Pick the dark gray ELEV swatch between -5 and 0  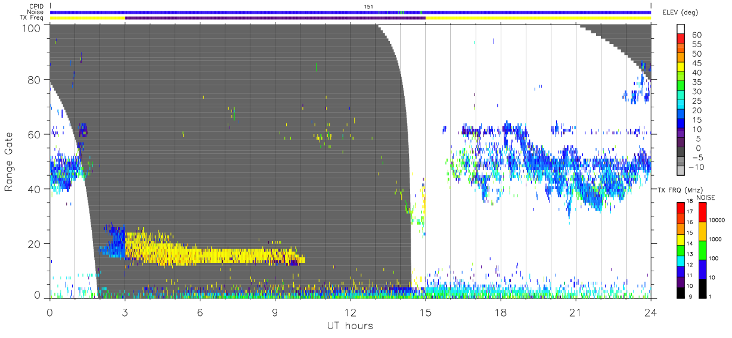680,153
